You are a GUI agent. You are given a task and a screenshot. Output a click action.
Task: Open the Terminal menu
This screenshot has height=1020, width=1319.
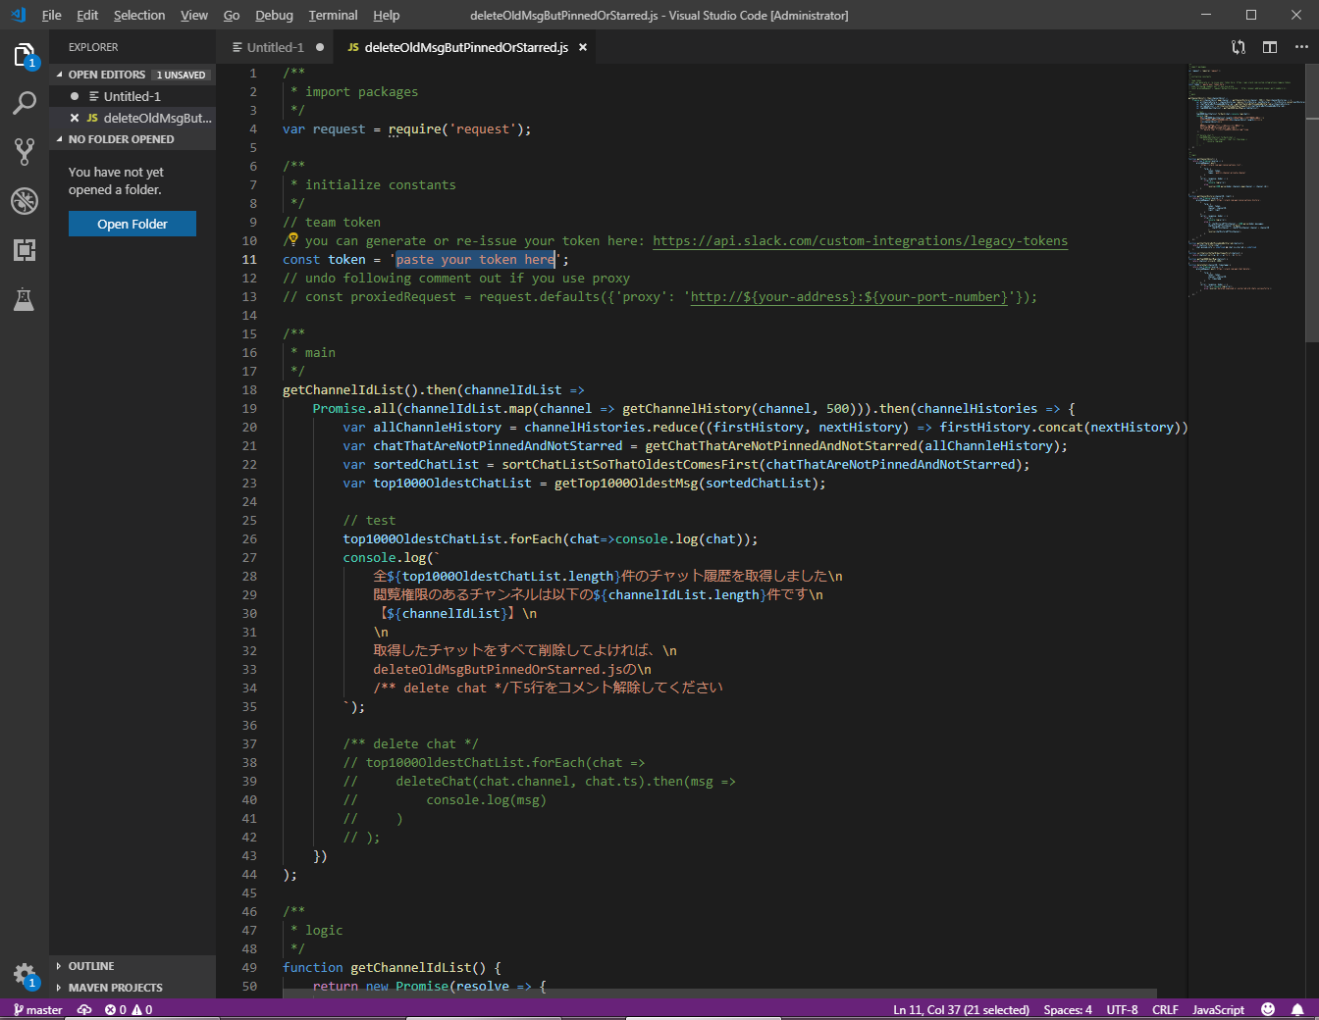tap(333, 15)
